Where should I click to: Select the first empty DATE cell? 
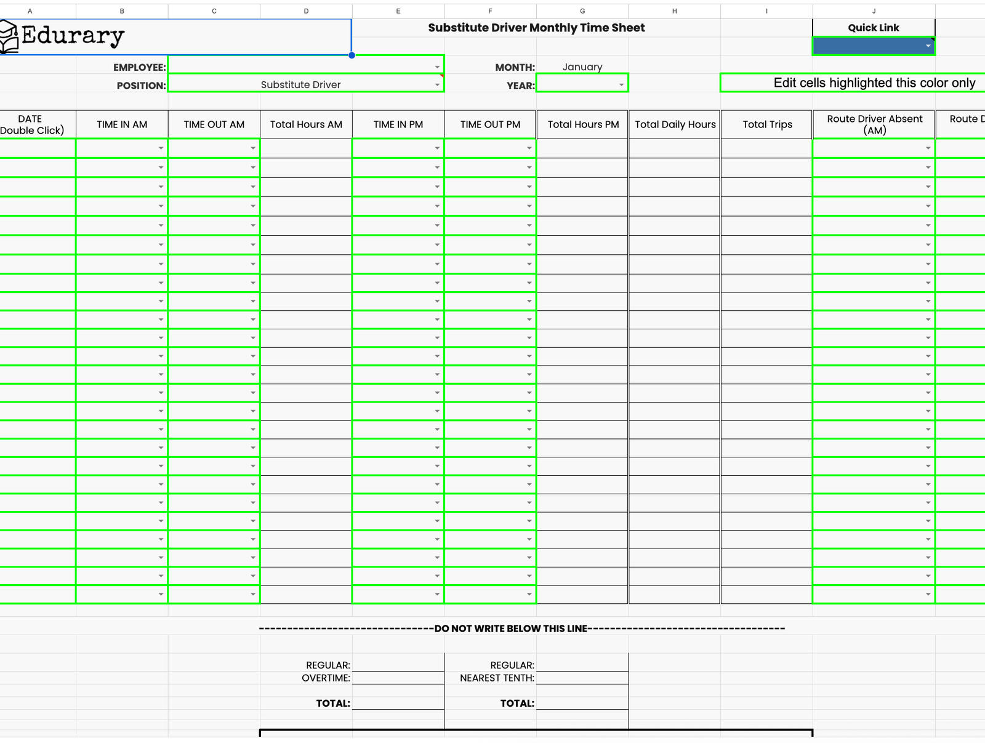click(37, 148)
